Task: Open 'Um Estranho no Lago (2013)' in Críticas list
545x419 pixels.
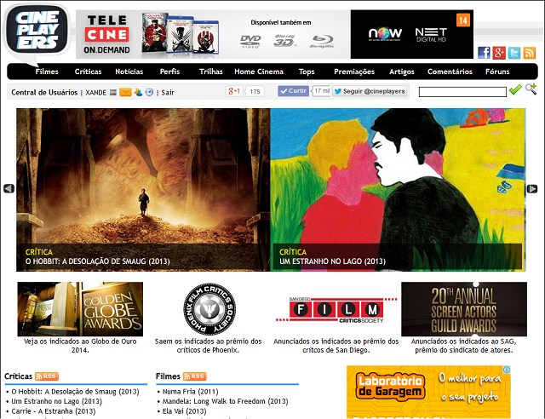Action: 57,401
